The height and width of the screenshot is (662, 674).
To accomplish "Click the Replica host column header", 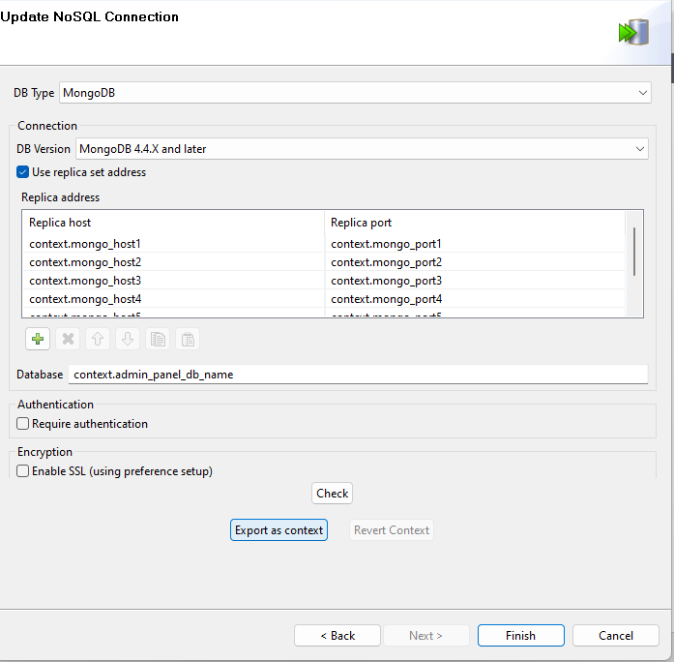I will tap(172, 223).
